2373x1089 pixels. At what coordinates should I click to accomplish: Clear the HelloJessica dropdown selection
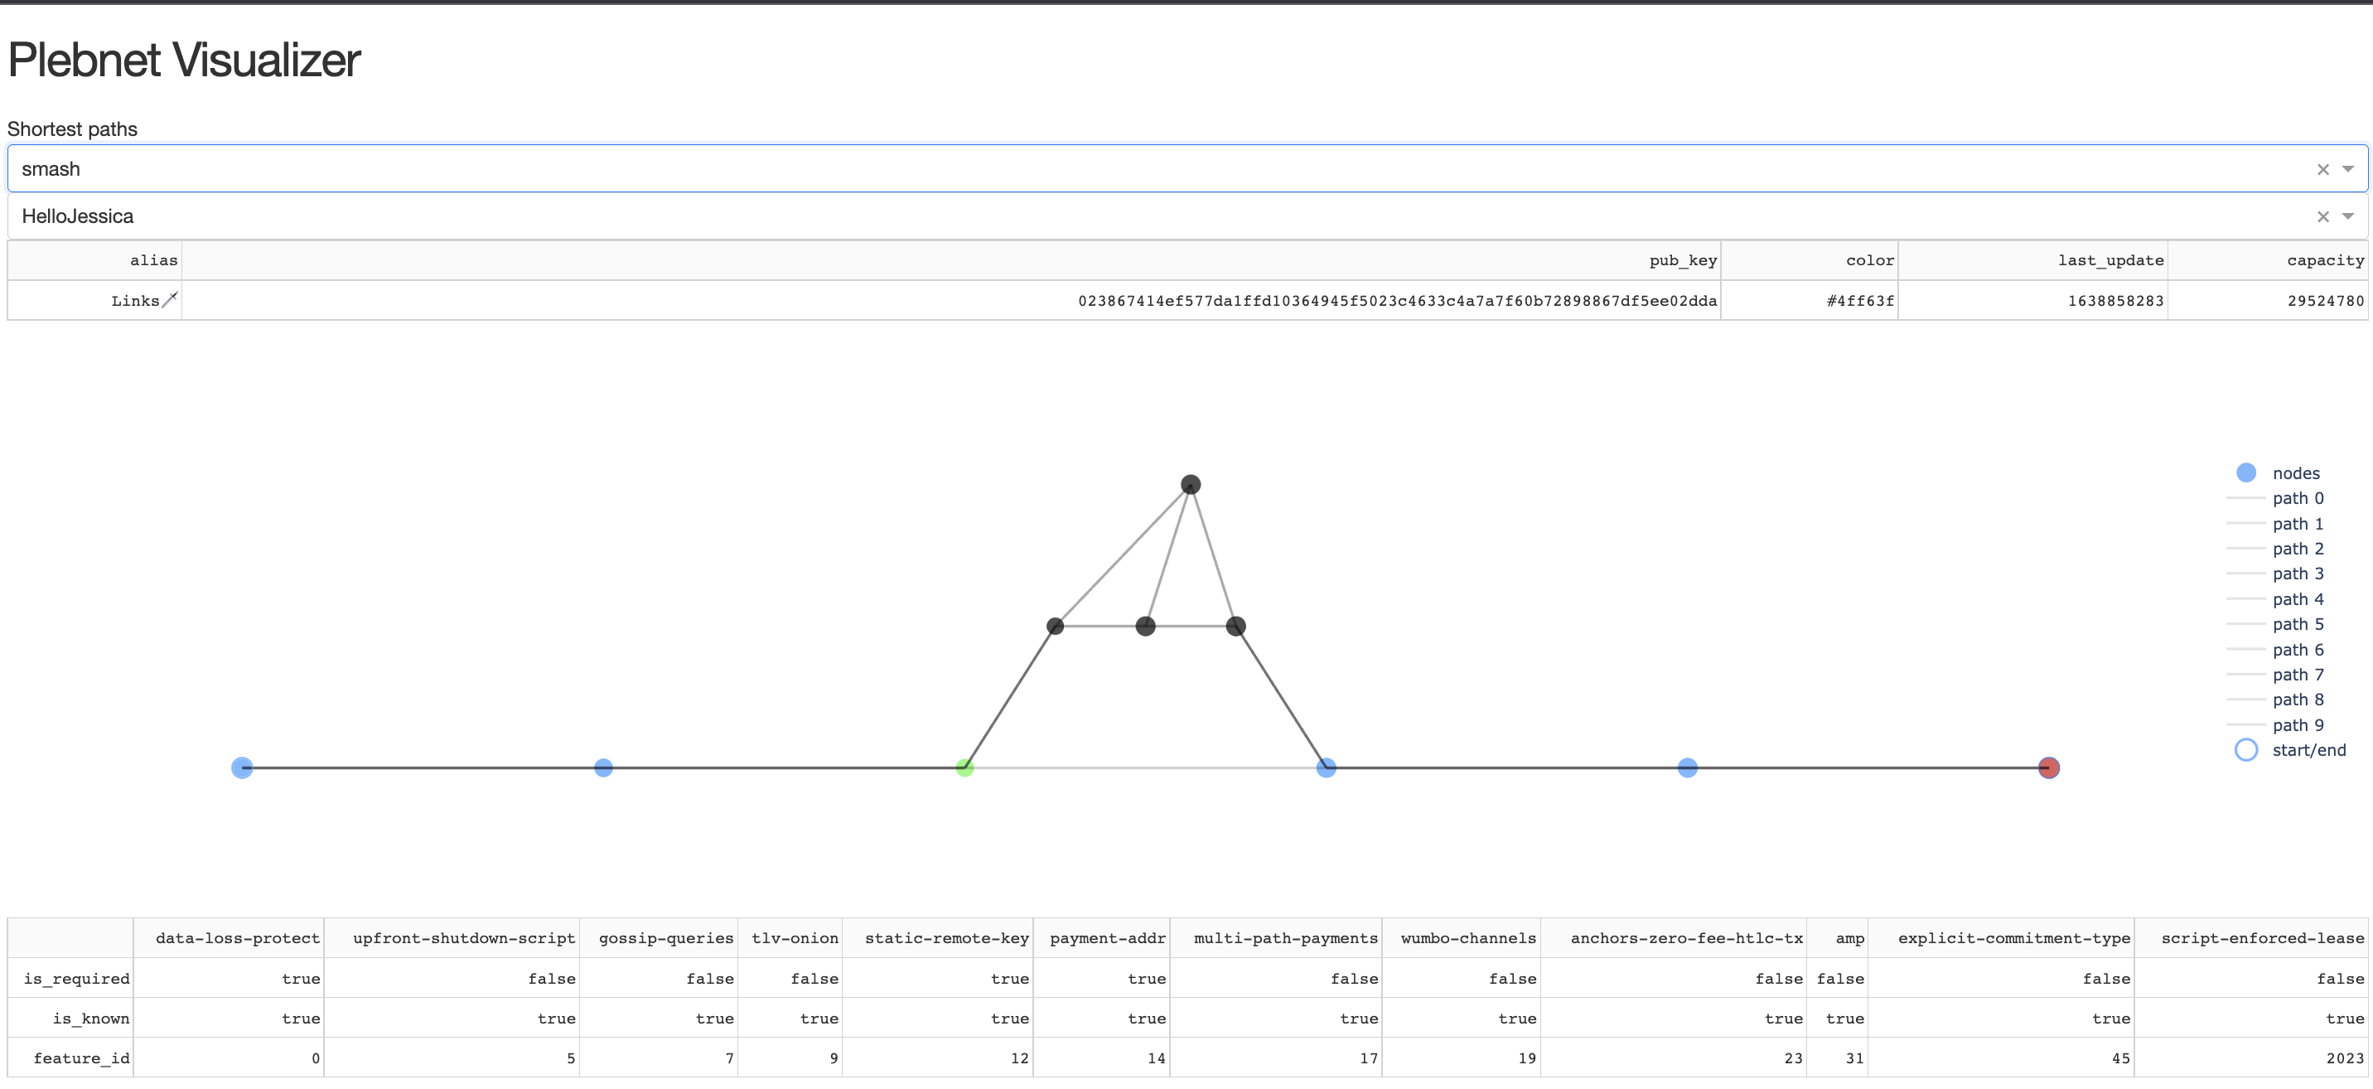2322,216
